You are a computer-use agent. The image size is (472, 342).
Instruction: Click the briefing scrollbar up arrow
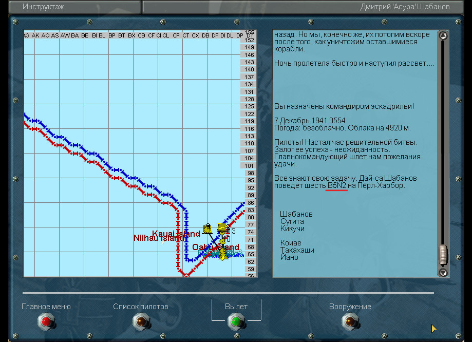point(443,36)
